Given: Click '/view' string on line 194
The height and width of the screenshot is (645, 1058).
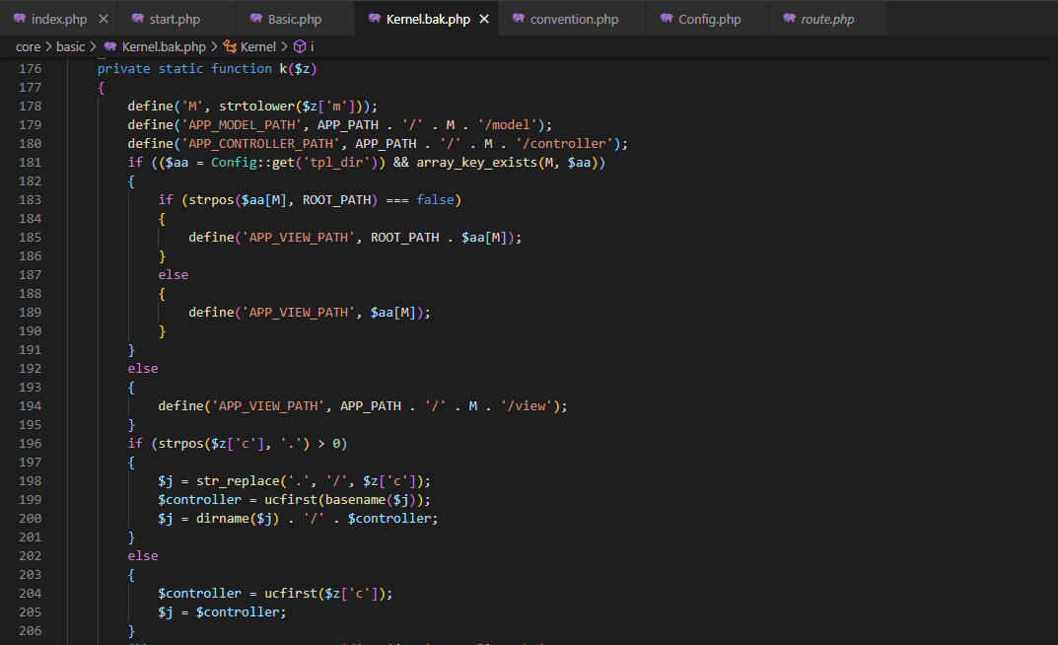Looking at the screenshot, I should click(x=527, y=406).
